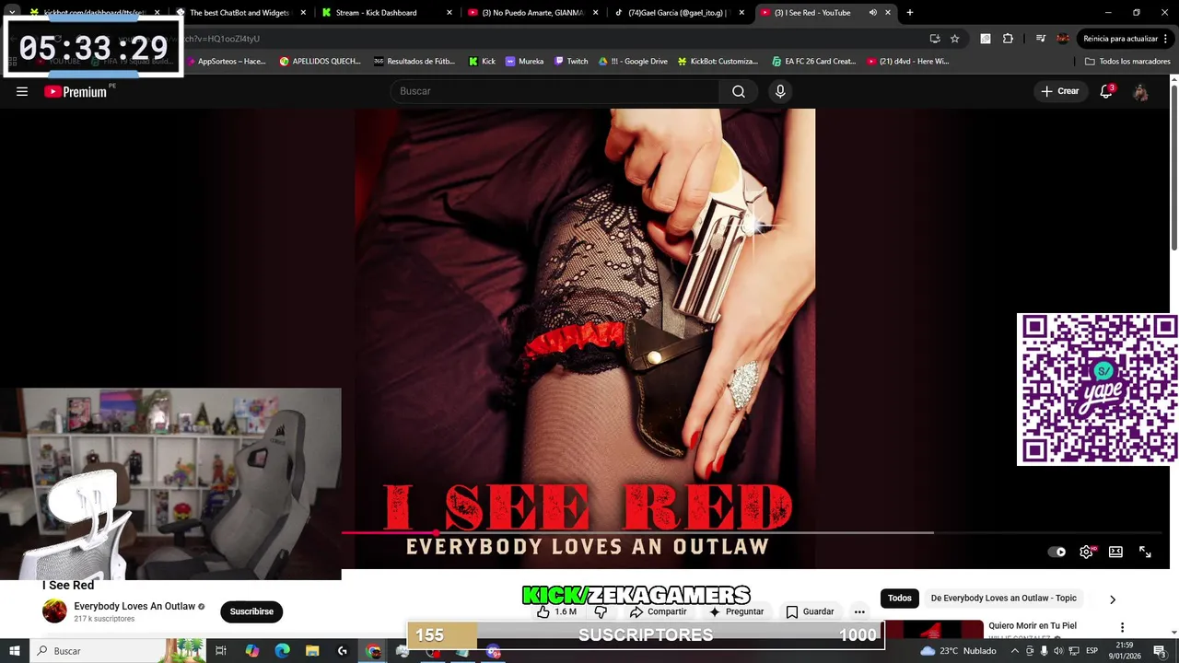Click the YouTube search magnifier button
Screen dimensions: 1179x663
(x=739, y=91)
